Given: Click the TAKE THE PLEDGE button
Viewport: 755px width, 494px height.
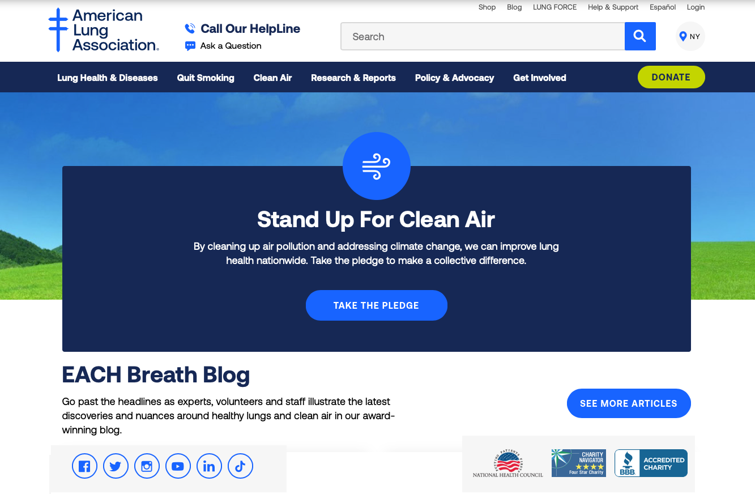Looking at the screenshot, I should [x=377, y=305].
